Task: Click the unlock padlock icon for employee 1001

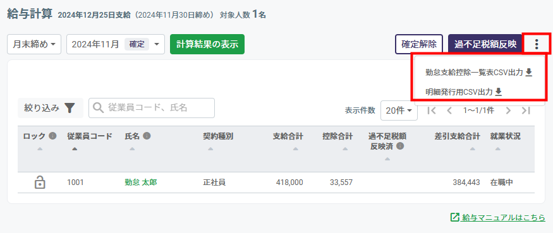Action: [40, 182]
